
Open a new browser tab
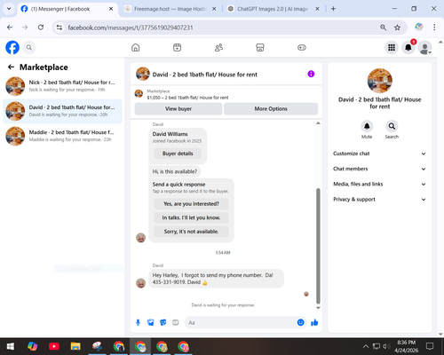click(x=333, y=9)
